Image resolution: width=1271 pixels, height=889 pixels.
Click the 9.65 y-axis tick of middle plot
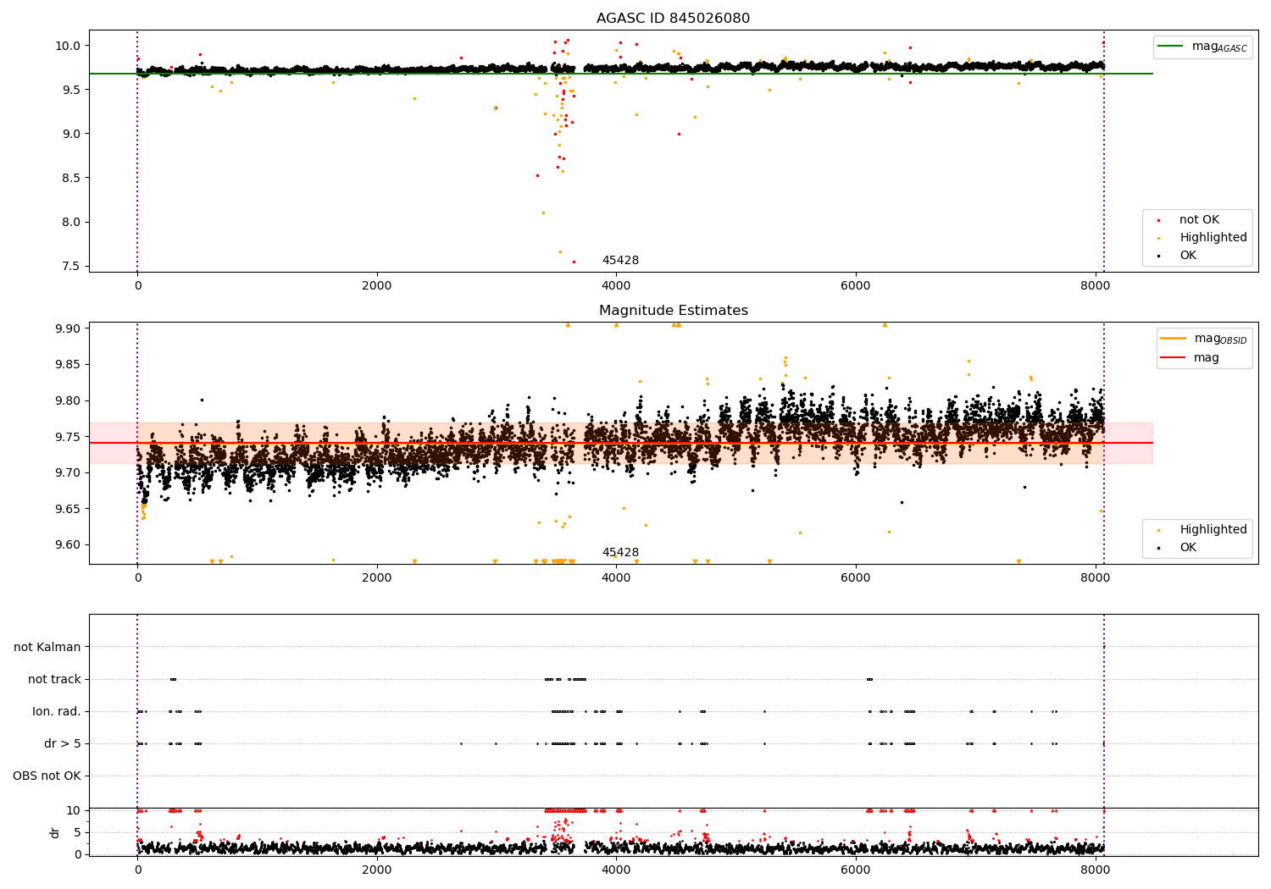tap(69, 510)
